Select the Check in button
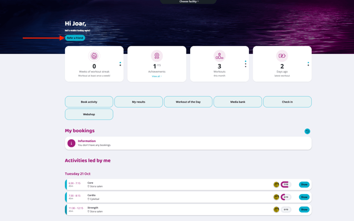Image resolution: width=354 pixels, height=221 pixels. coord(287,102)
